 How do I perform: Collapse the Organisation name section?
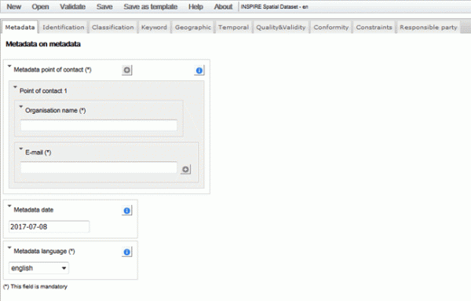tap(20, 107)
